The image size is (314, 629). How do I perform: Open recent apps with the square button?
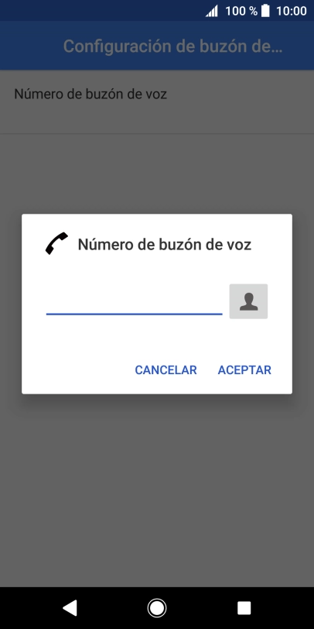[244, 608]
